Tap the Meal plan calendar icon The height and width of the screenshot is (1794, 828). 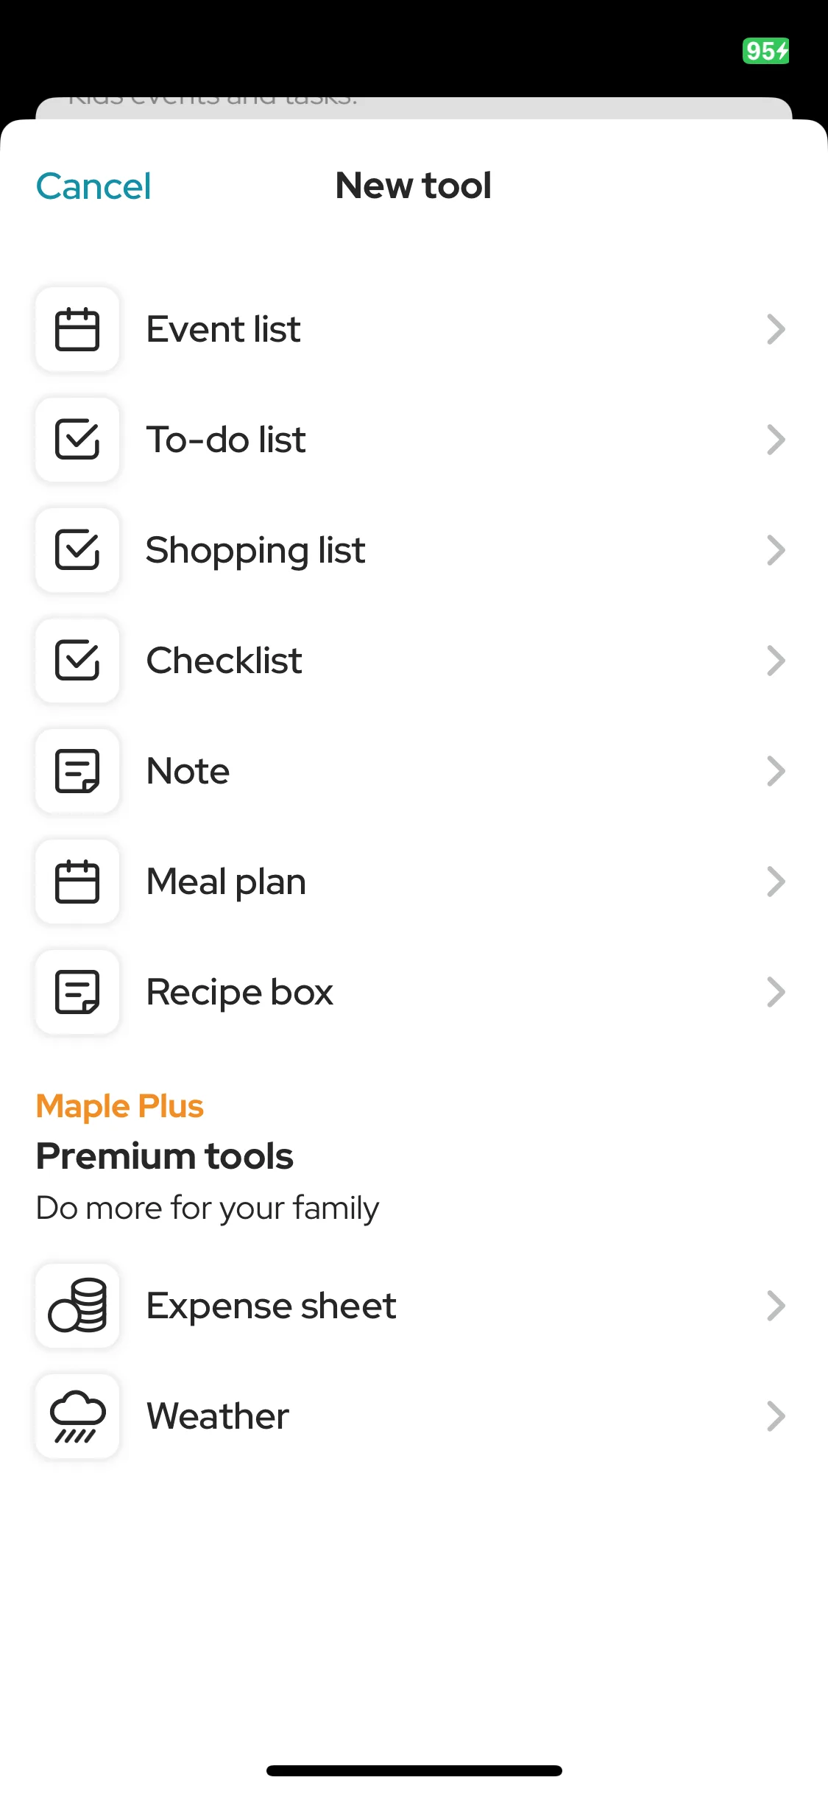[x=77, y=882]
